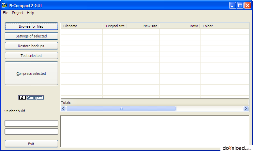Sort by the New size column
253x151 pixels.
coord(143,26)
